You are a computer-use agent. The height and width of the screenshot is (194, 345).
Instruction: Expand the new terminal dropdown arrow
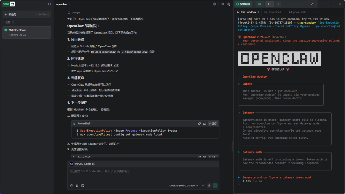318,12
